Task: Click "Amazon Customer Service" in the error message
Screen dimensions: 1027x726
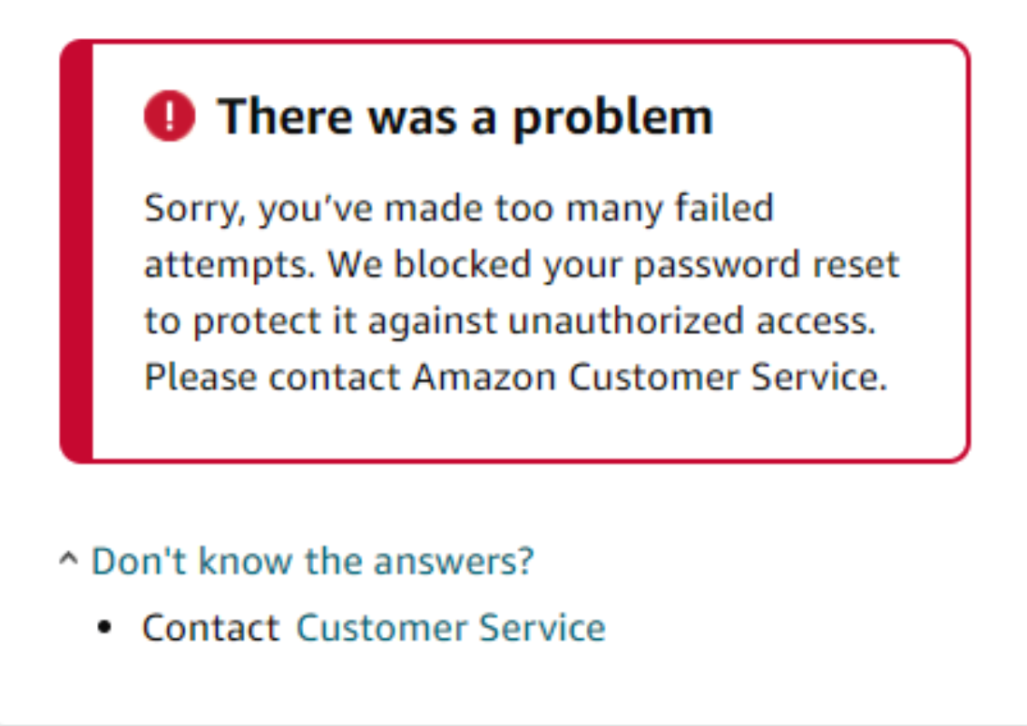Action: pos(649,378)
